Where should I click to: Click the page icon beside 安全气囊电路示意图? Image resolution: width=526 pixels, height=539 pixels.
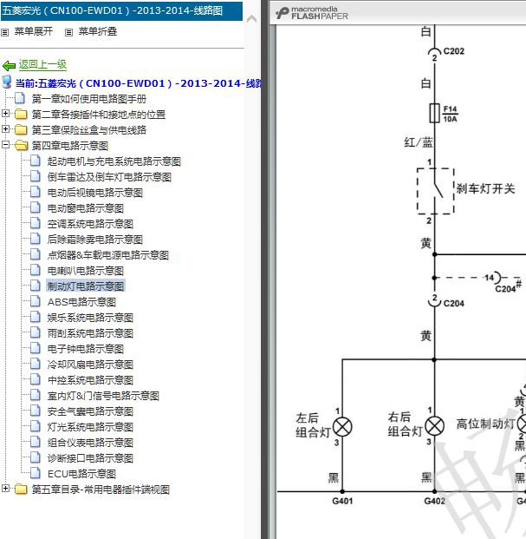[36, 411]
